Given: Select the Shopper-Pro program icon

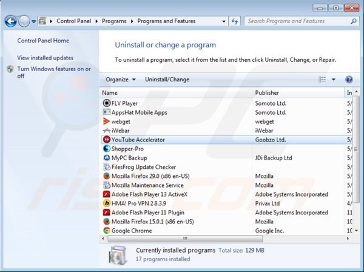Looking at the screenshot, I should point(107,149).
